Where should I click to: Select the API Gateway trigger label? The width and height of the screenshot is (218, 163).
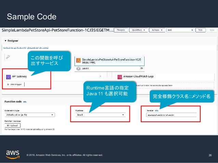(x=19, y=76)
